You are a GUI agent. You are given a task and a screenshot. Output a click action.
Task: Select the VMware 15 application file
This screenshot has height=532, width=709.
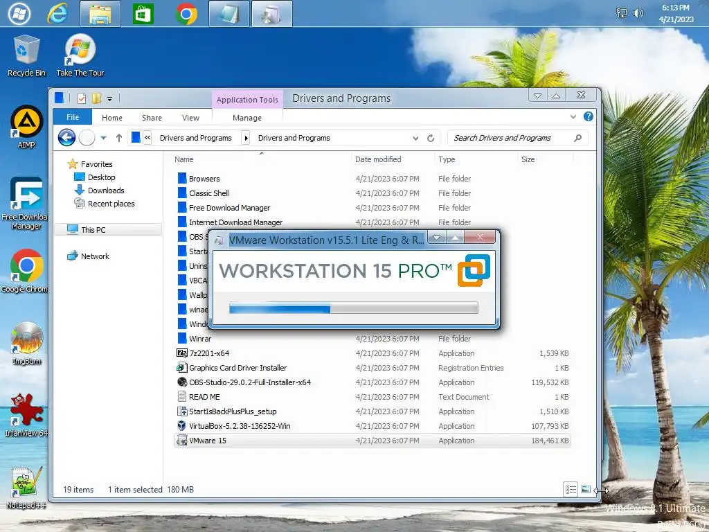(x=372, y=440)
